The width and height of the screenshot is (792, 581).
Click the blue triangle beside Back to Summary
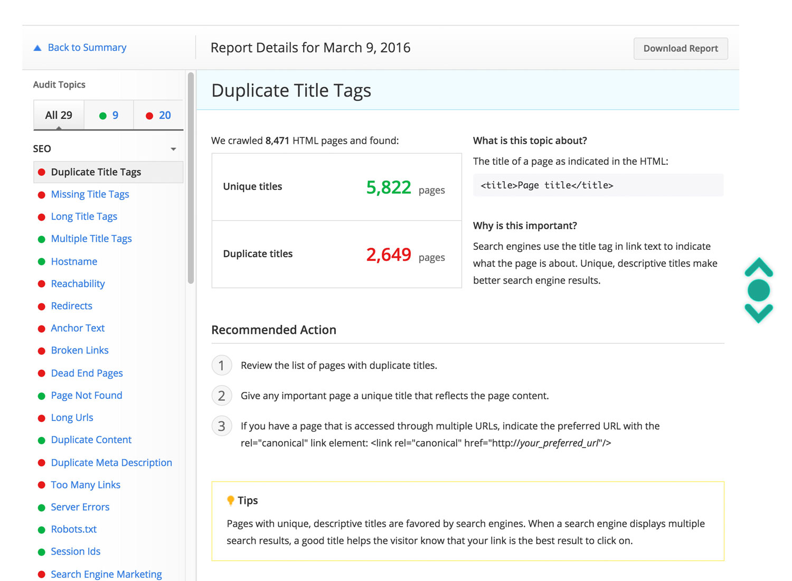click(37, 48)
